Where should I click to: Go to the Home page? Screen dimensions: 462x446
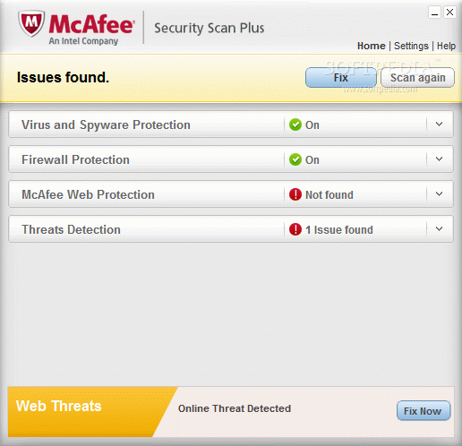(x=372, y=46)
